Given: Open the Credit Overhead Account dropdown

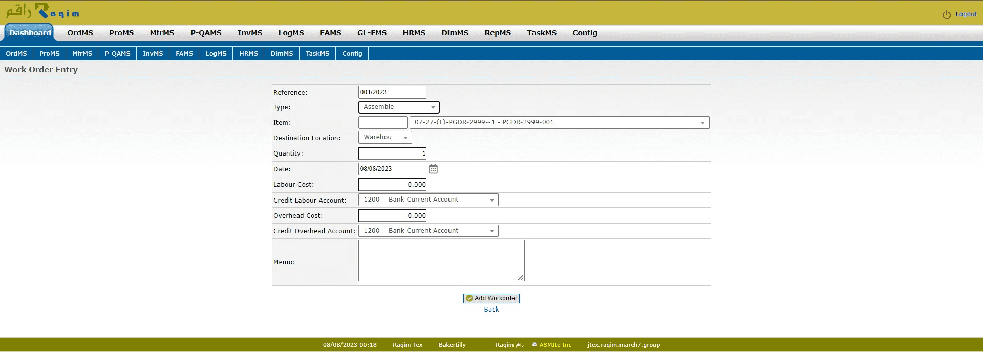Looking at the screenshot, I should (x=428, y=231).
